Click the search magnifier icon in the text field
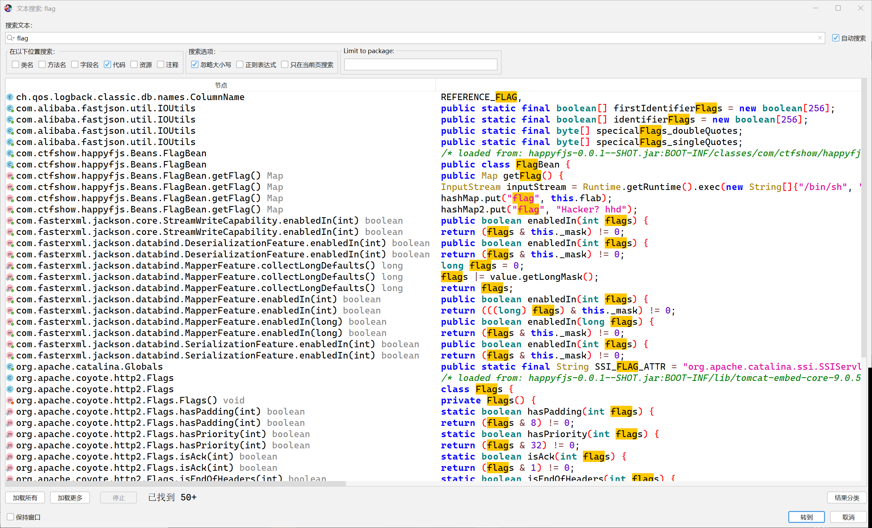This screenshot has height=528, width=872. click(x=10, y=38)
